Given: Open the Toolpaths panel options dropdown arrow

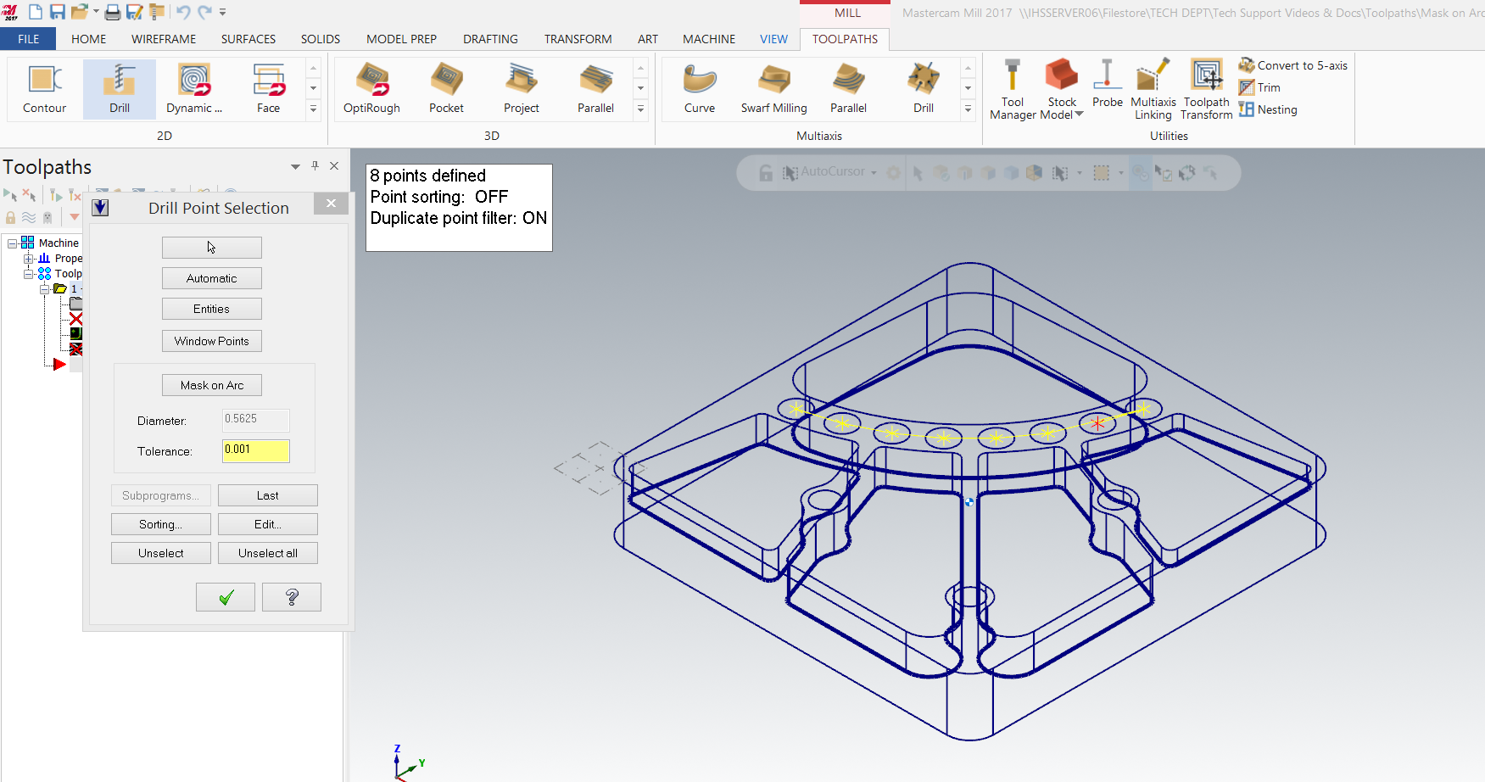Looking at the screenshot, I should [x=295, y=167].
